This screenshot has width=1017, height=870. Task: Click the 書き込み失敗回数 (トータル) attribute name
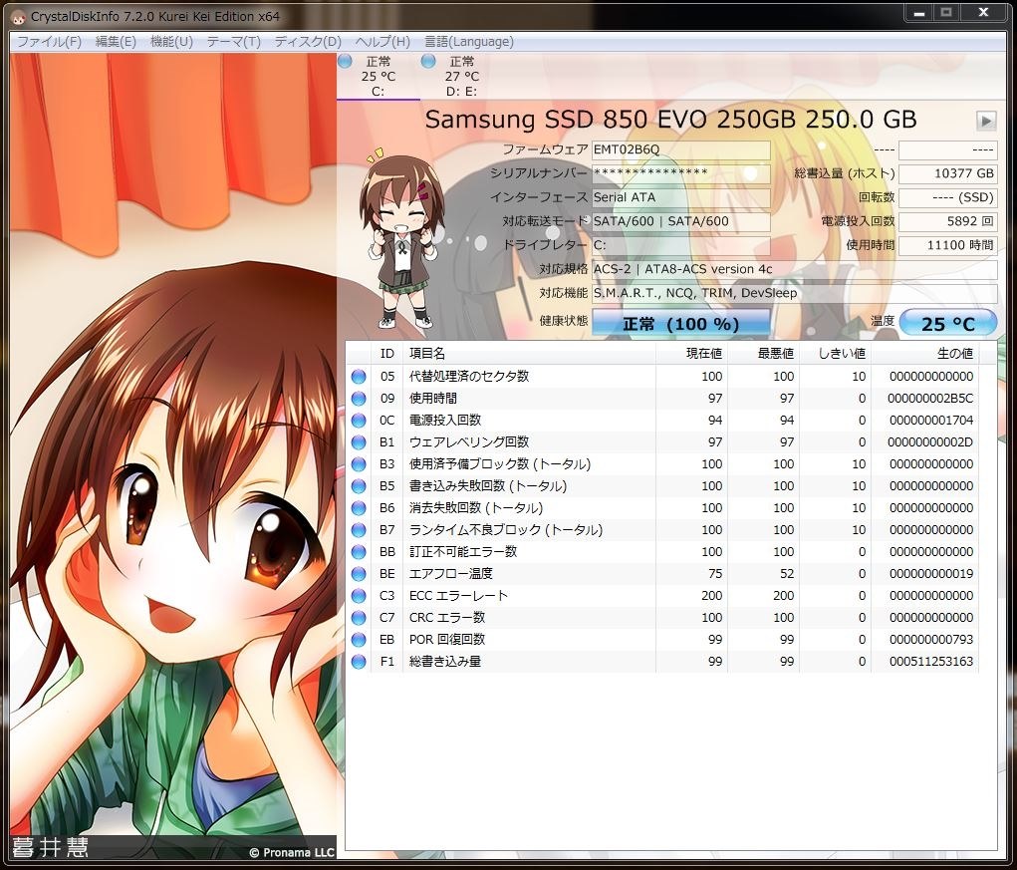point(488,486)
